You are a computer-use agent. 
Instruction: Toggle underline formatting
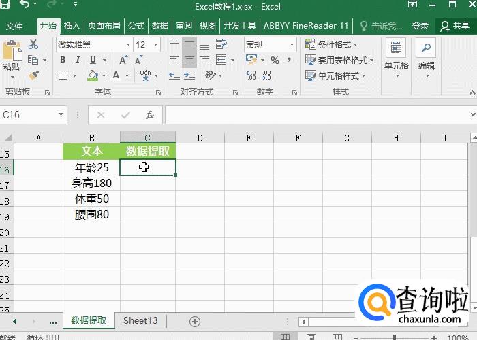93,60
